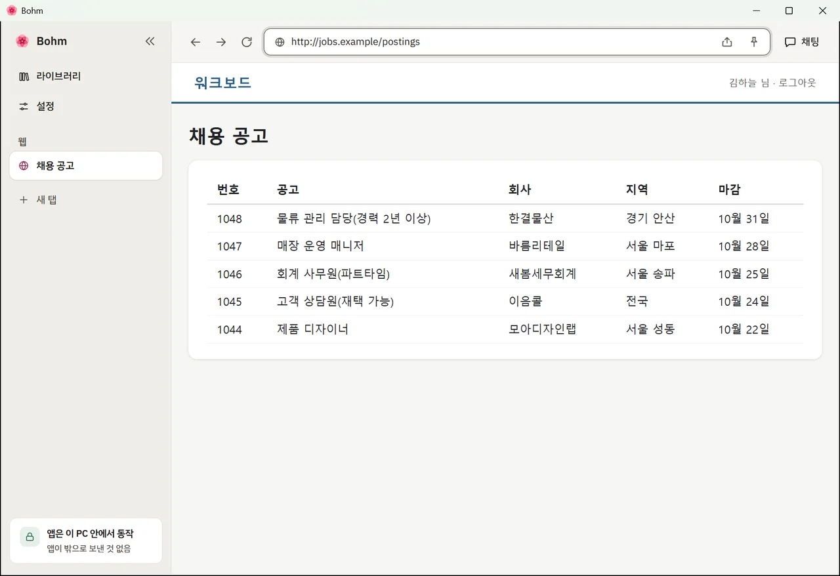Select posting number 1044
This screenshot has height=576, width=840.
(x=230, y=329)
